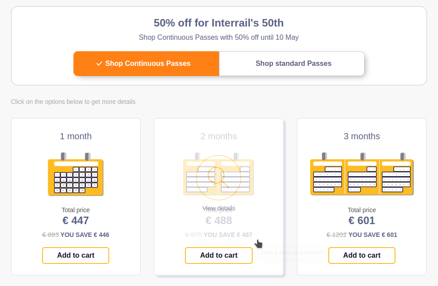
Task: Select the Shop Continuous Passes tab
Action: 146,64
